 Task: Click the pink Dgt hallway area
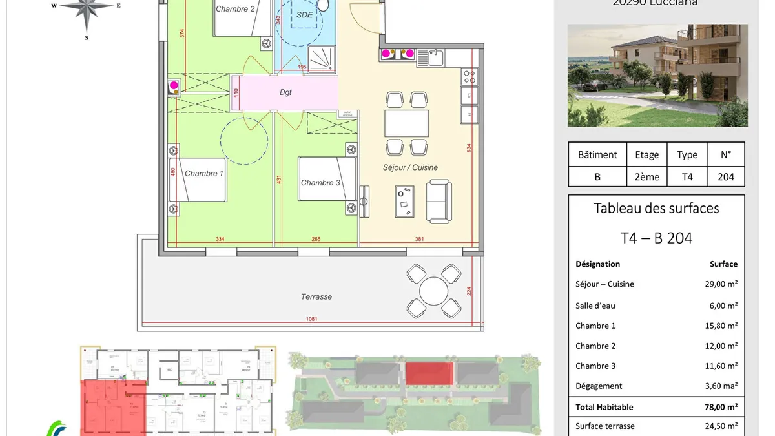285,92
